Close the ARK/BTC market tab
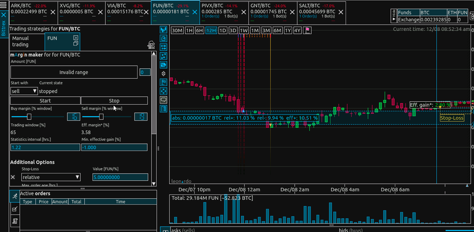This screenshot has width=474, height=232. pyautogui.click(x=53, y=12)
